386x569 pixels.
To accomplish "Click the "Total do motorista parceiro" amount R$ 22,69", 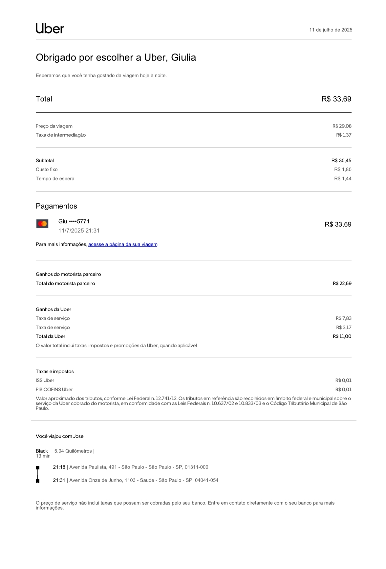I will tap(342, 284).
